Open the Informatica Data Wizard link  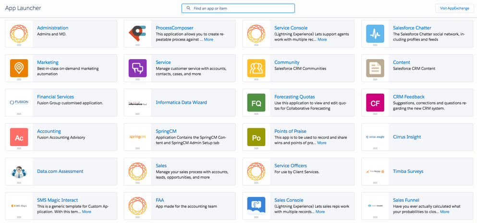[181, 102]
